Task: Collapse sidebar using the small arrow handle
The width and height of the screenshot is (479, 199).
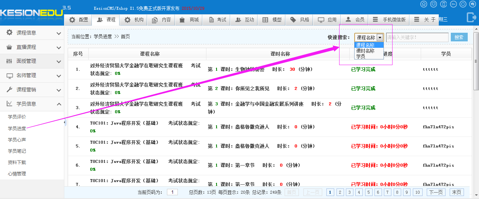Action: point(65,123)
